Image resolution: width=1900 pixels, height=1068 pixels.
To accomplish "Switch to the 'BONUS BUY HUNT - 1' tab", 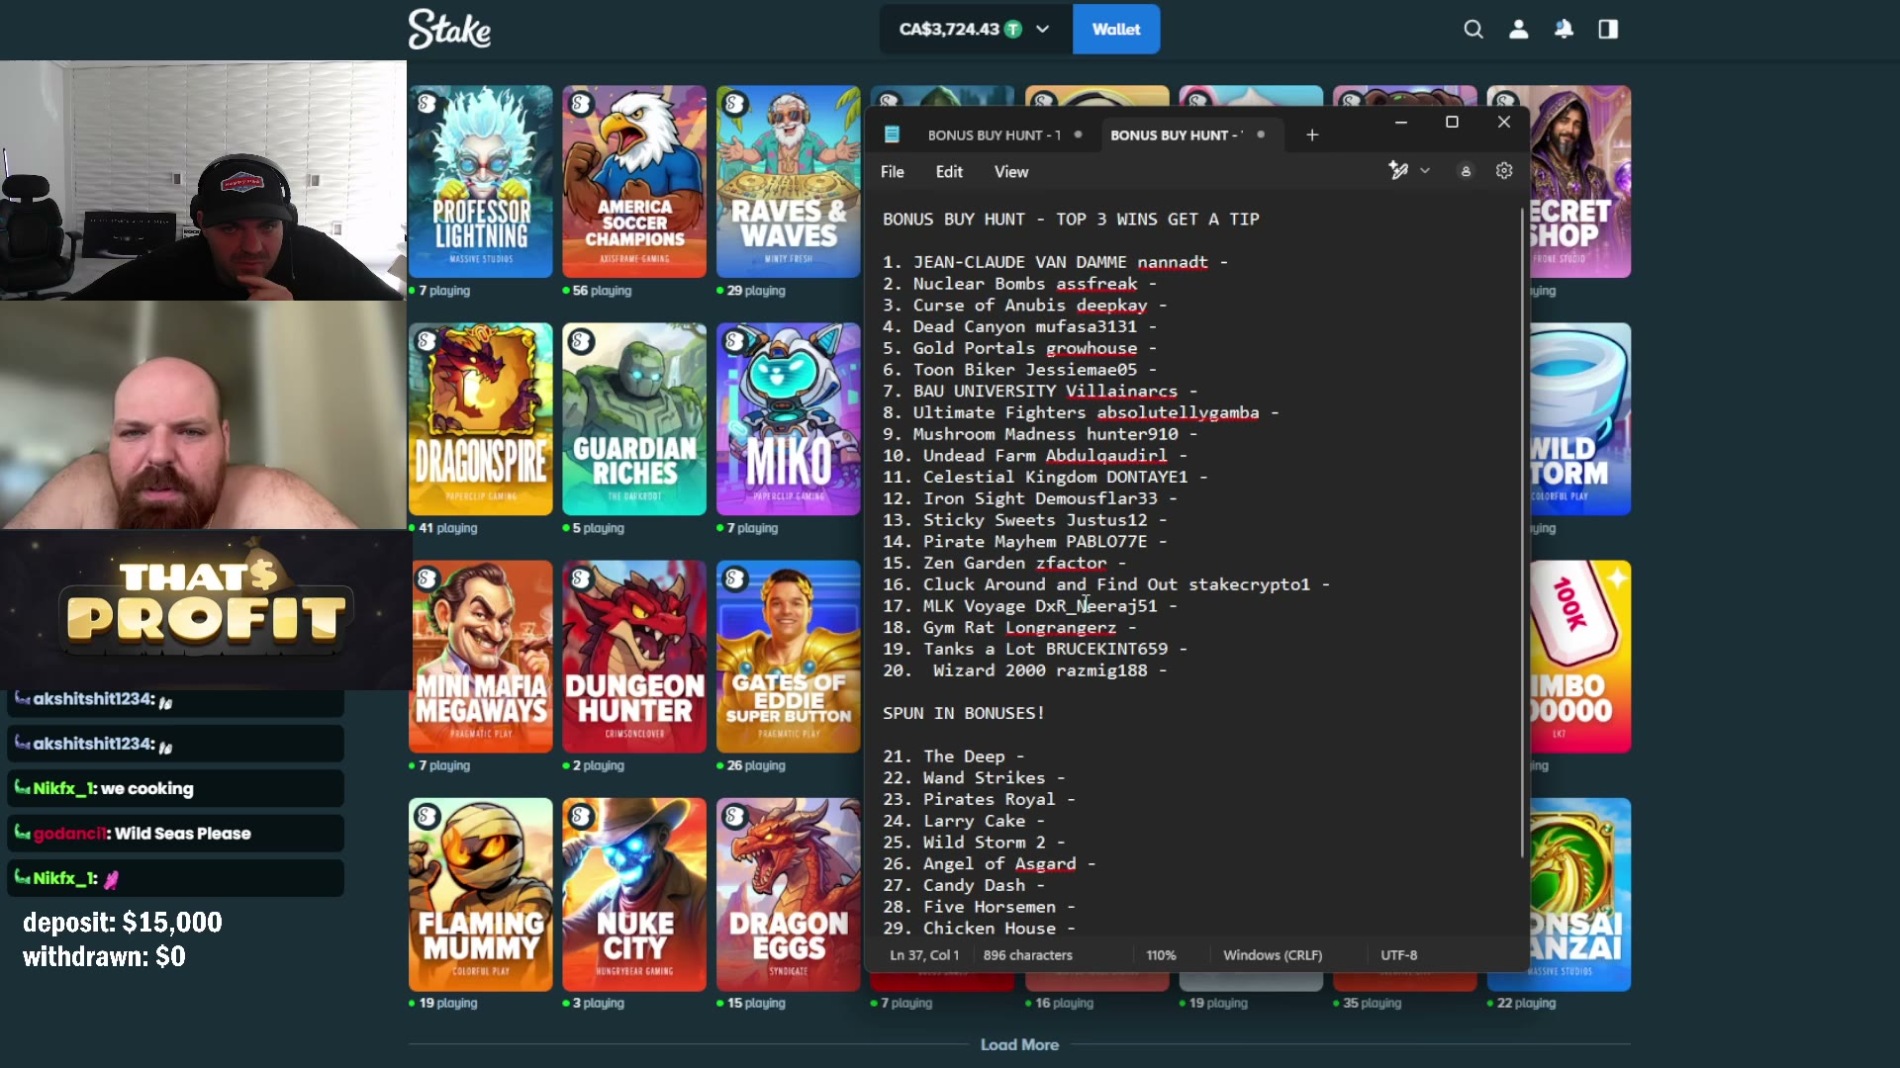I will coord(994,135).
